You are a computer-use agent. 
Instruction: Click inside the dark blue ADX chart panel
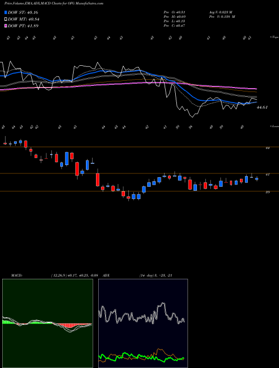point(143,323)
